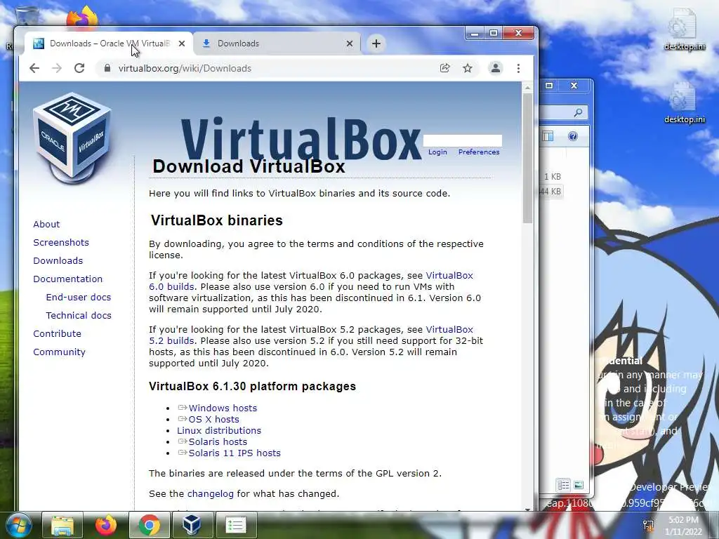Select the top desktop.ini desktop icon
This screenshot has width=719, height=539.
(x=684, y=30)
